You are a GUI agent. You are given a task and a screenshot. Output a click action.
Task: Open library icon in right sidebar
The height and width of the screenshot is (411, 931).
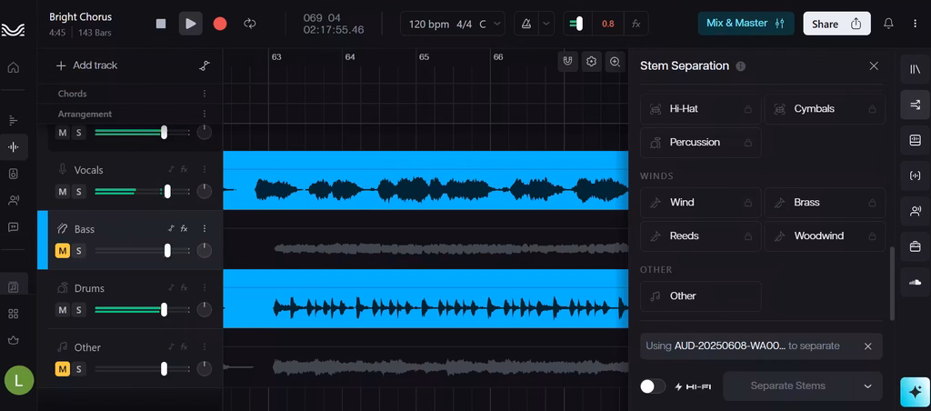pyautogui.click(x=915, y=69)
